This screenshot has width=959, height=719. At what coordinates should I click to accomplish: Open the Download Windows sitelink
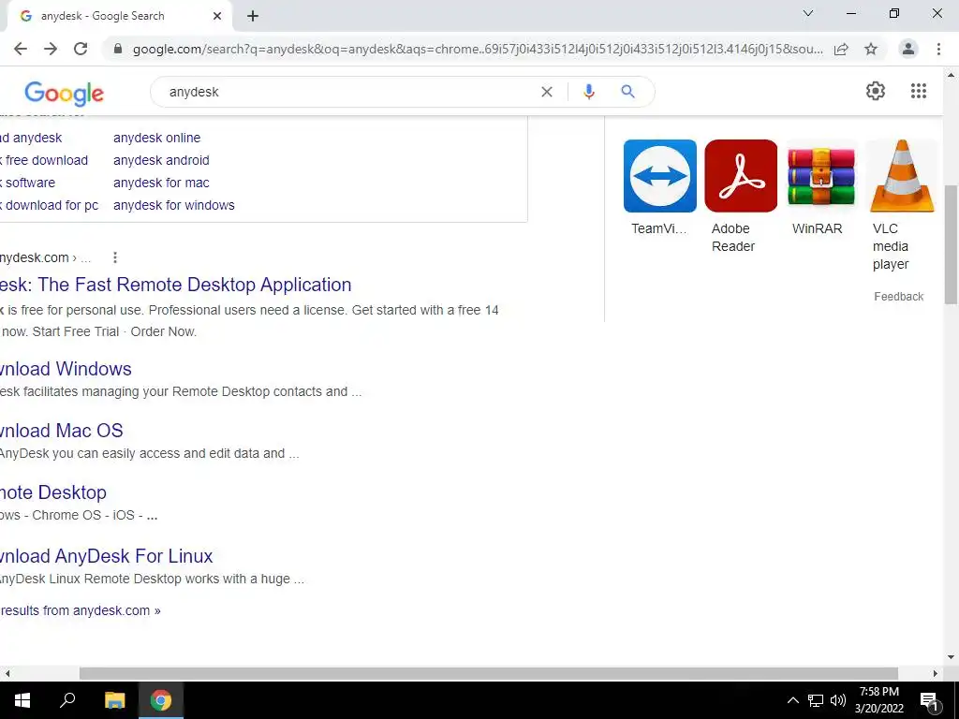pos(66,369)
